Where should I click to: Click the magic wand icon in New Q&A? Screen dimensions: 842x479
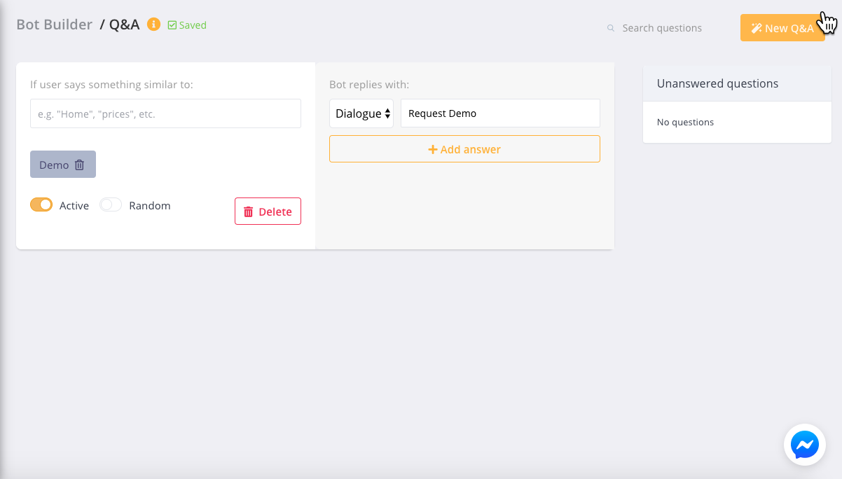pyautogui.click(x=756, y=28)
